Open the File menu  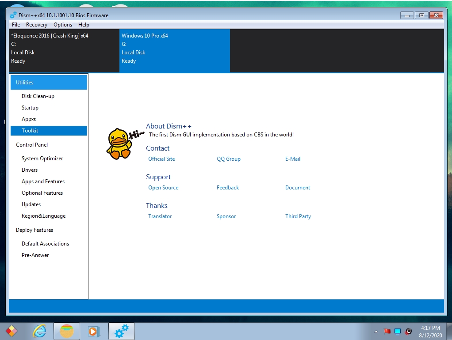pos(16,25)
